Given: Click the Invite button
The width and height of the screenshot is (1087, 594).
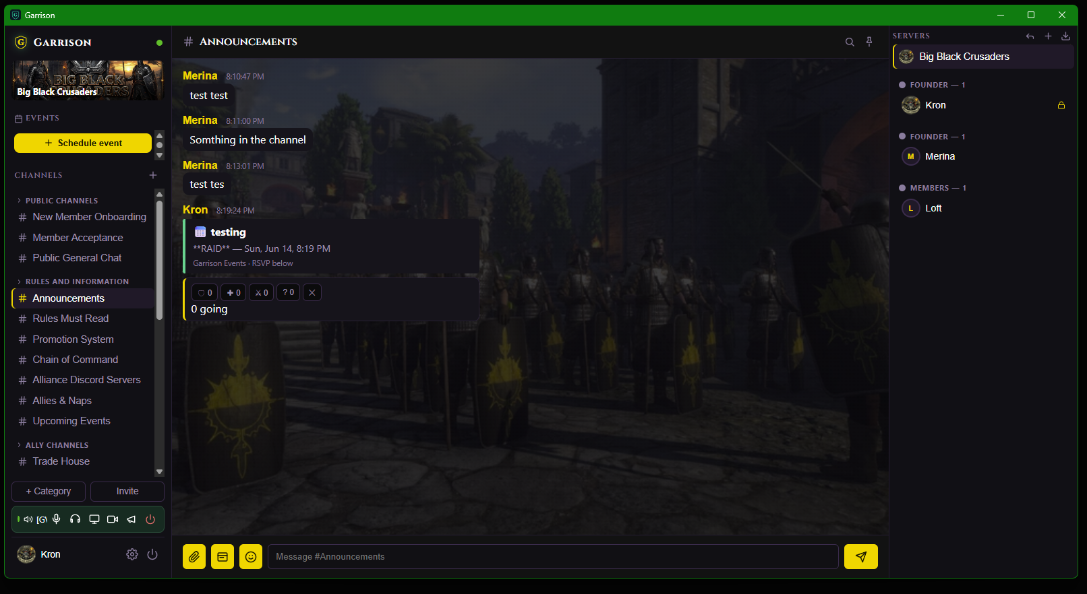Looking at the screenshot, I should tap(127, 492).
